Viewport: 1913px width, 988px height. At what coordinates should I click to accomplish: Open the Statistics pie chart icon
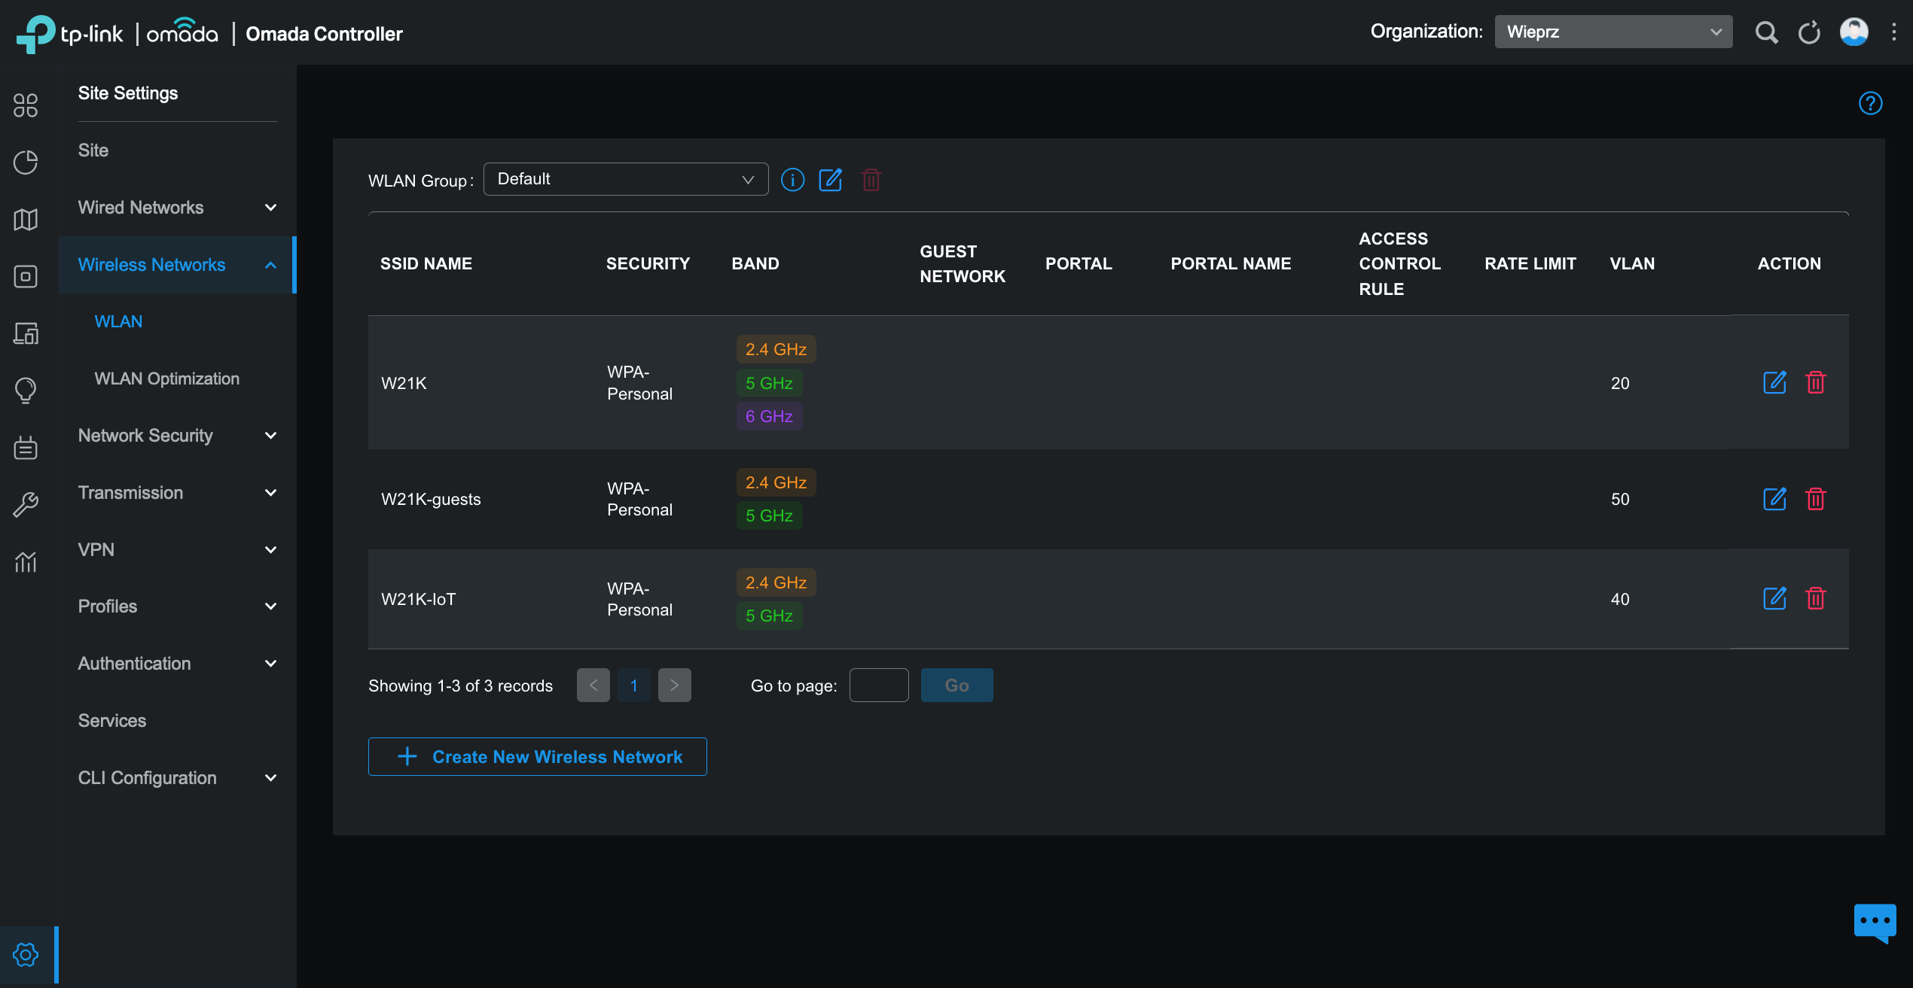click(26, 163)
